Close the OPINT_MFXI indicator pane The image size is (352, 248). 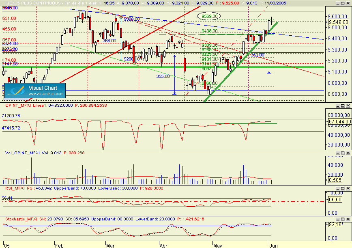point(348,106)
